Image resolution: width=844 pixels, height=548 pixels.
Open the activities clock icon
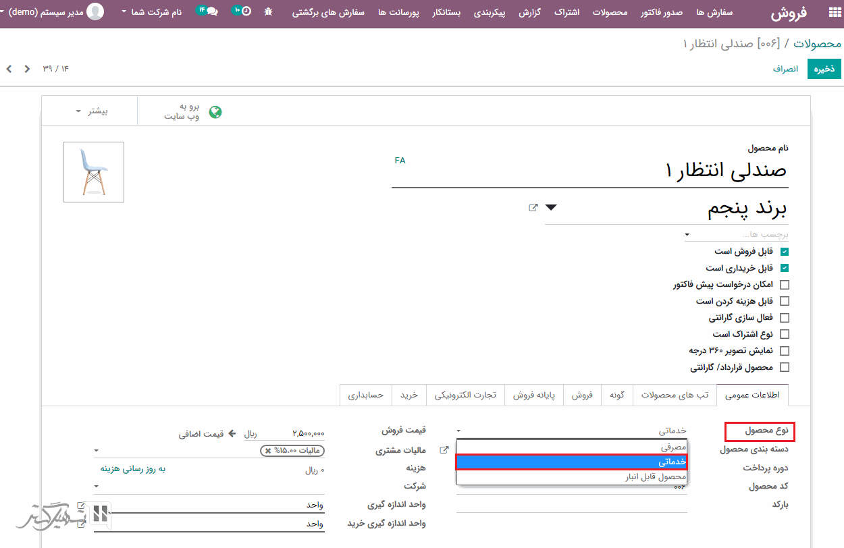tap(246, 11)
